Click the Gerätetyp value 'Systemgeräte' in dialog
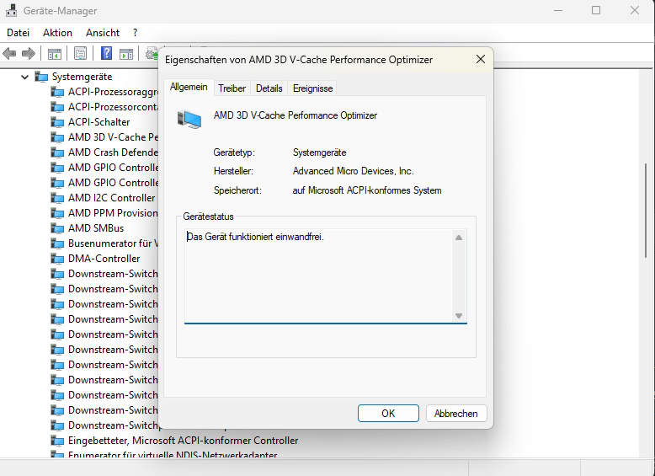655x476 pixels. pos(320,152)
